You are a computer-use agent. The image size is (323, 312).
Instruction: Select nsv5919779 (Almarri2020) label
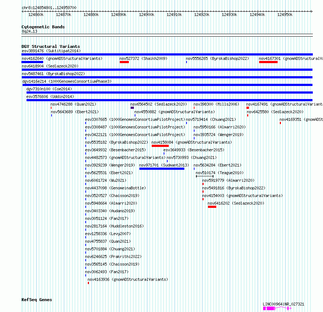(x=228, y=180)
